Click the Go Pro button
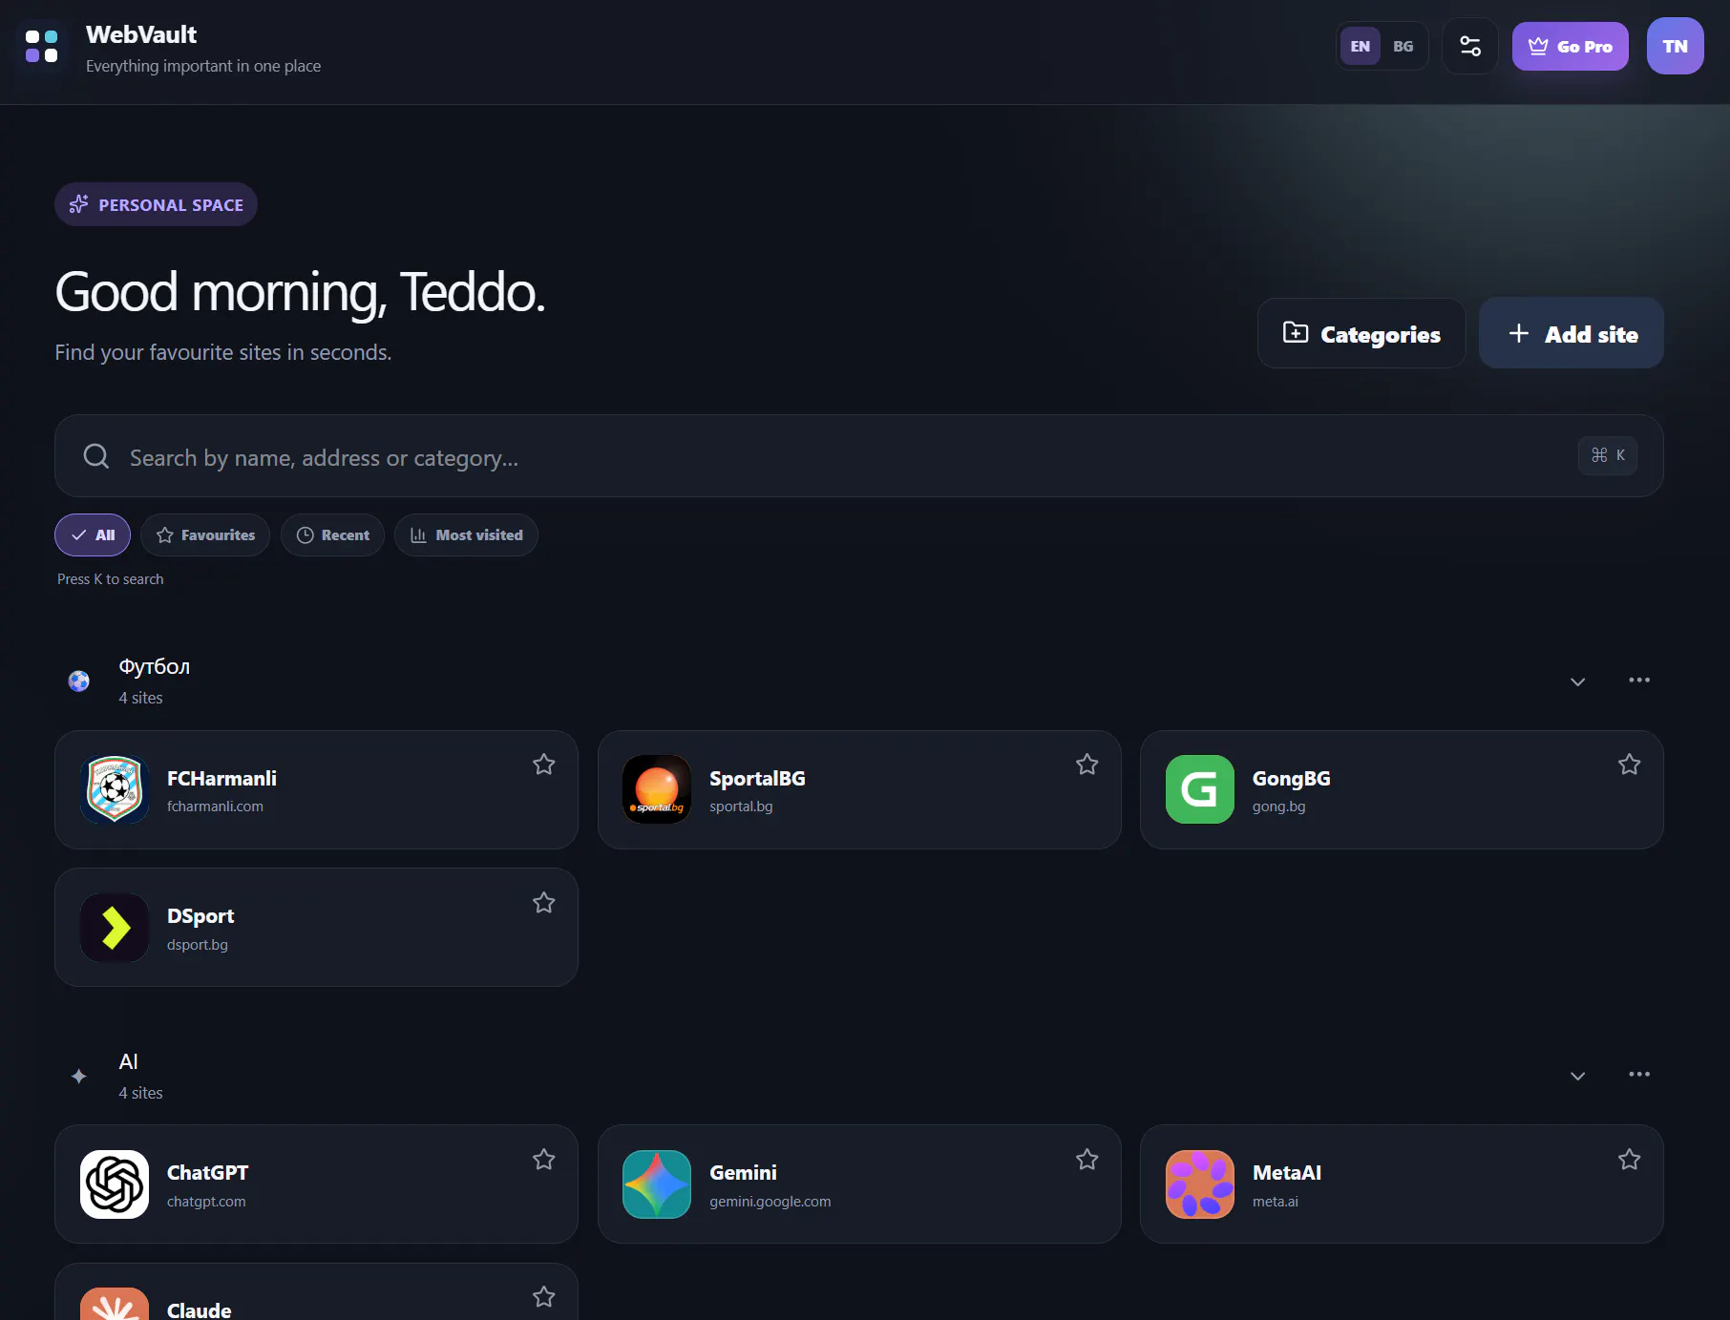The image size is (1730, 1320). pos(1571,46)
